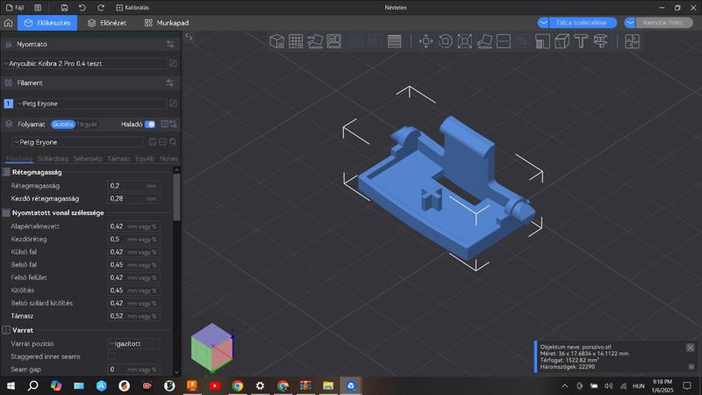Open the Remote Print dropdown arrow

630,23
